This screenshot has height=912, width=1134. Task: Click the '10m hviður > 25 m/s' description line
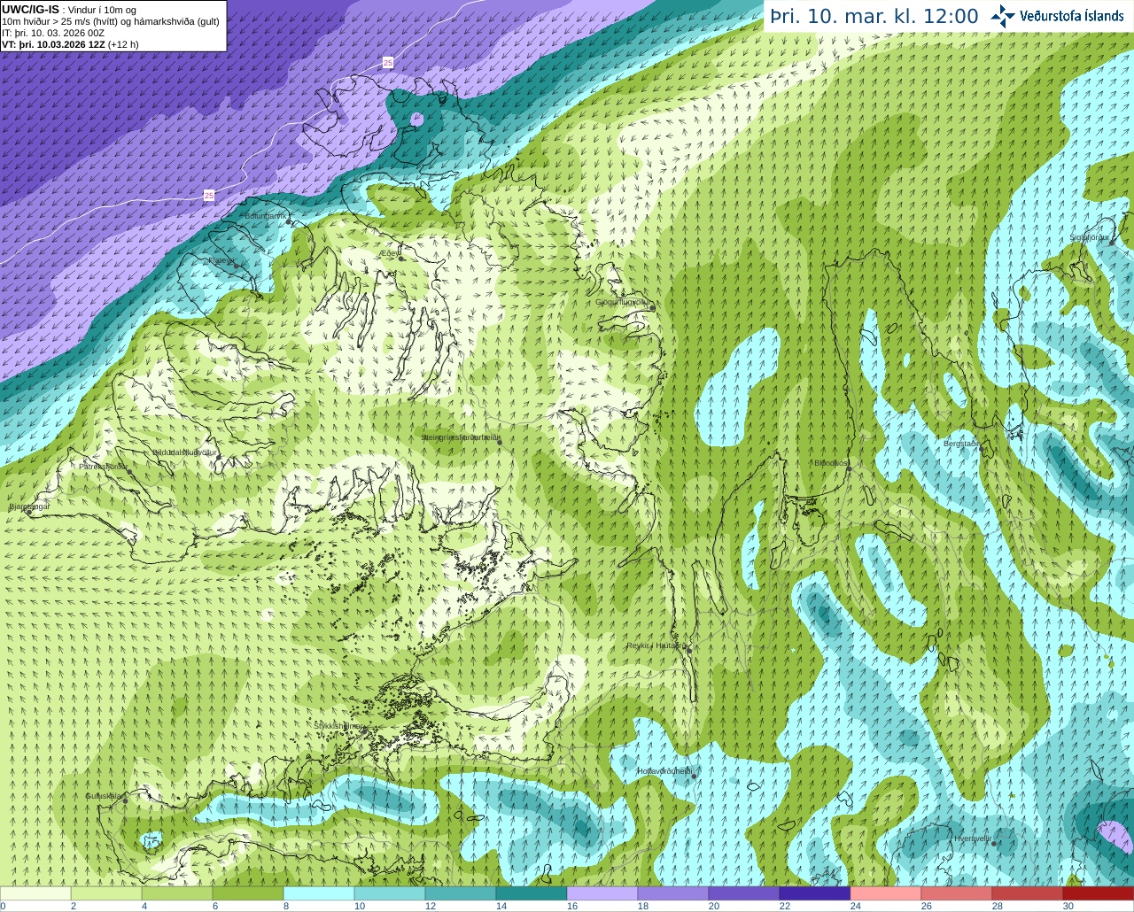pyautogui.click(x=111, y=21)
